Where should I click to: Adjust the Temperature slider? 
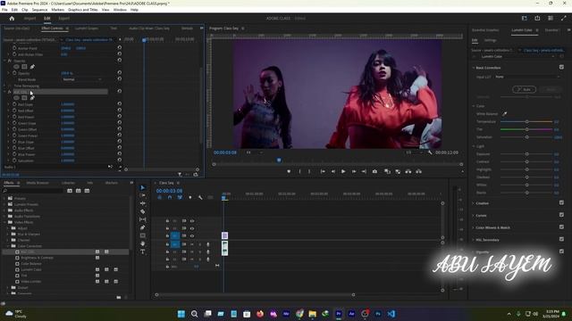[x=526, y=121]
